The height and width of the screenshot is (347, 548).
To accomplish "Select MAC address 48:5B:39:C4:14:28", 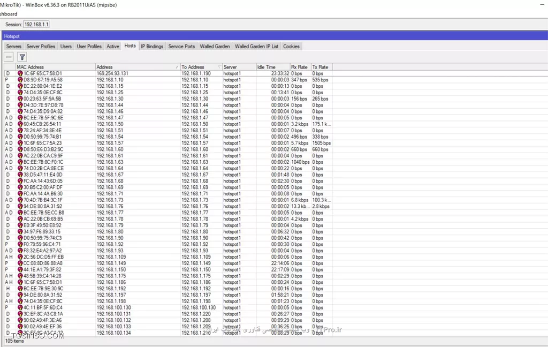I will click(42, 276).
